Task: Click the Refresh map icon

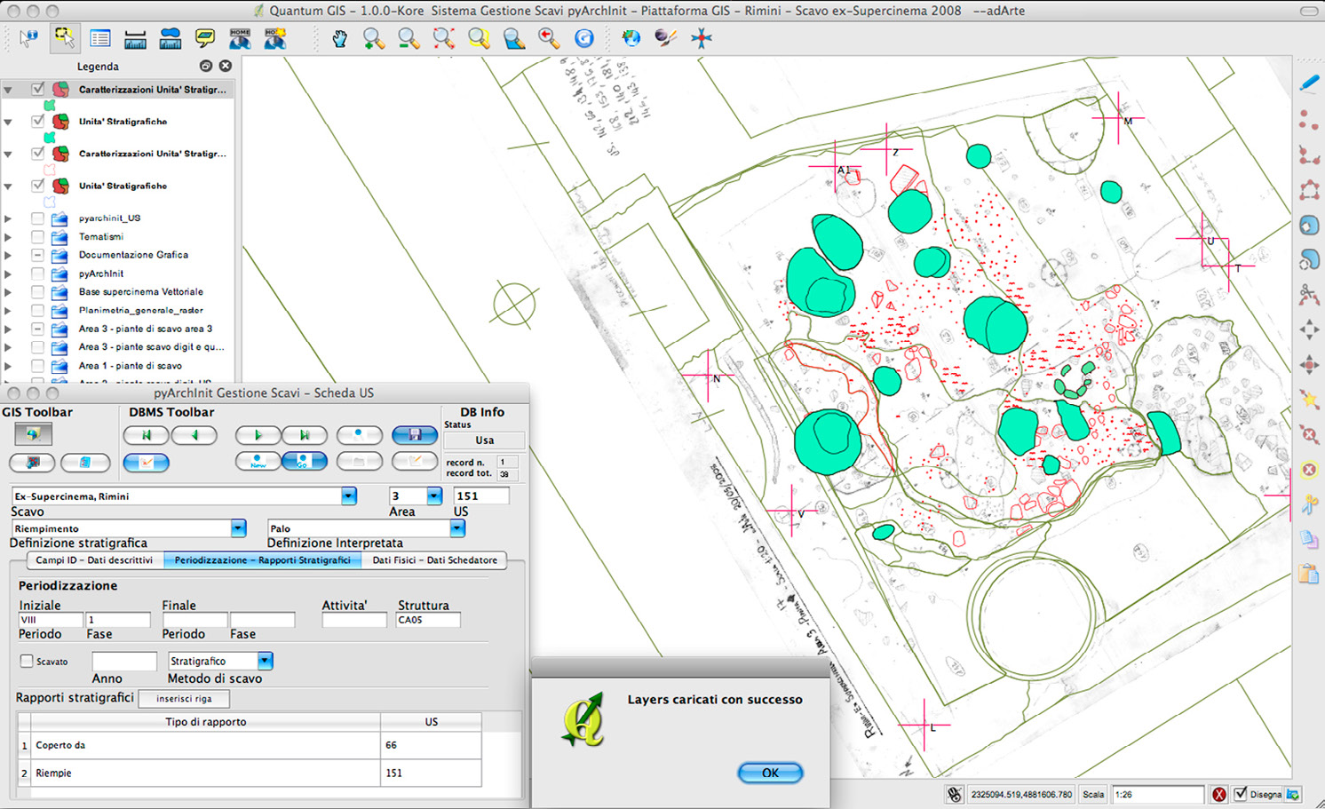Action: coord(583,38)
